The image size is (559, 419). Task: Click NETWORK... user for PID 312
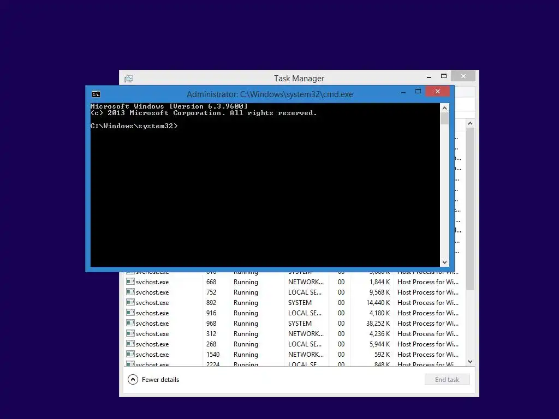coord(306,333)
